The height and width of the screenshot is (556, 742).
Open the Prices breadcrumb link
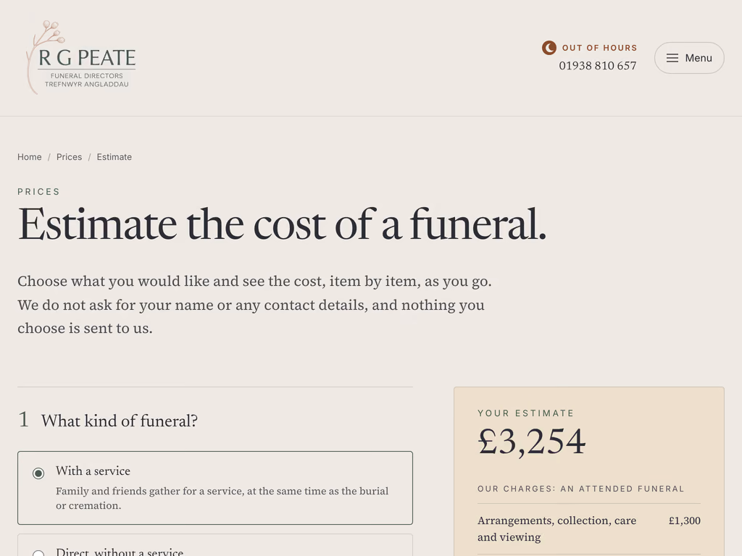[x=69, y=157]
